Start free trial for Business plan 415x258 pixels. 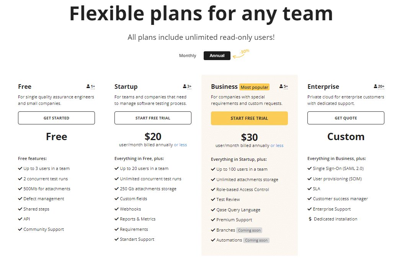pyautogui.click(x=249, y=118)
